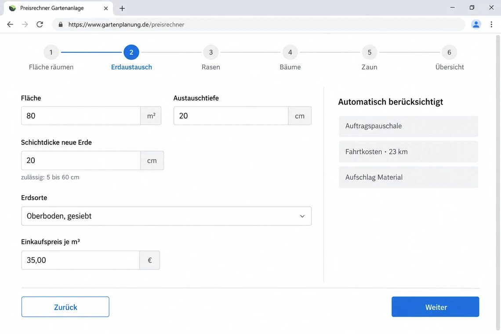Go back using browser back arrow

[x=10, y=24]
